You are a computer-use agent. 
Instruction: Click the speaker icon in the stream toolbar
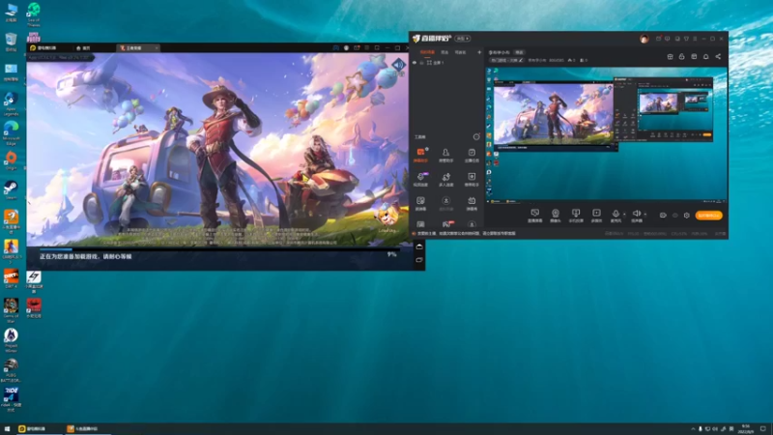pyautogui.click(x=637, y=214)
